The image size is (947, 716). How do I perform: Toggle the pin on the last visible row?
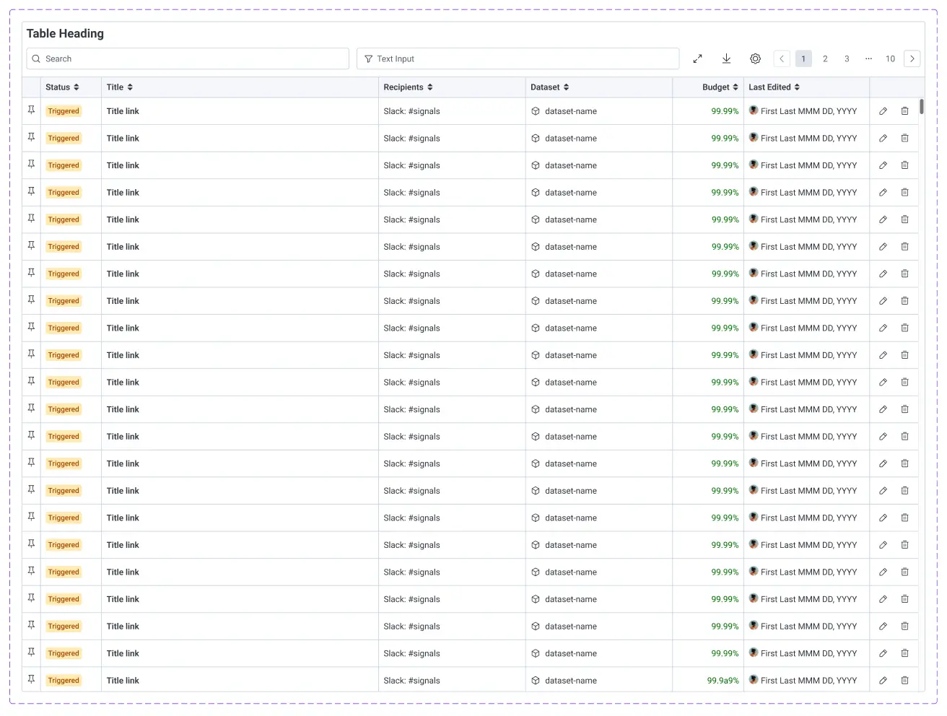coord(31,679)
